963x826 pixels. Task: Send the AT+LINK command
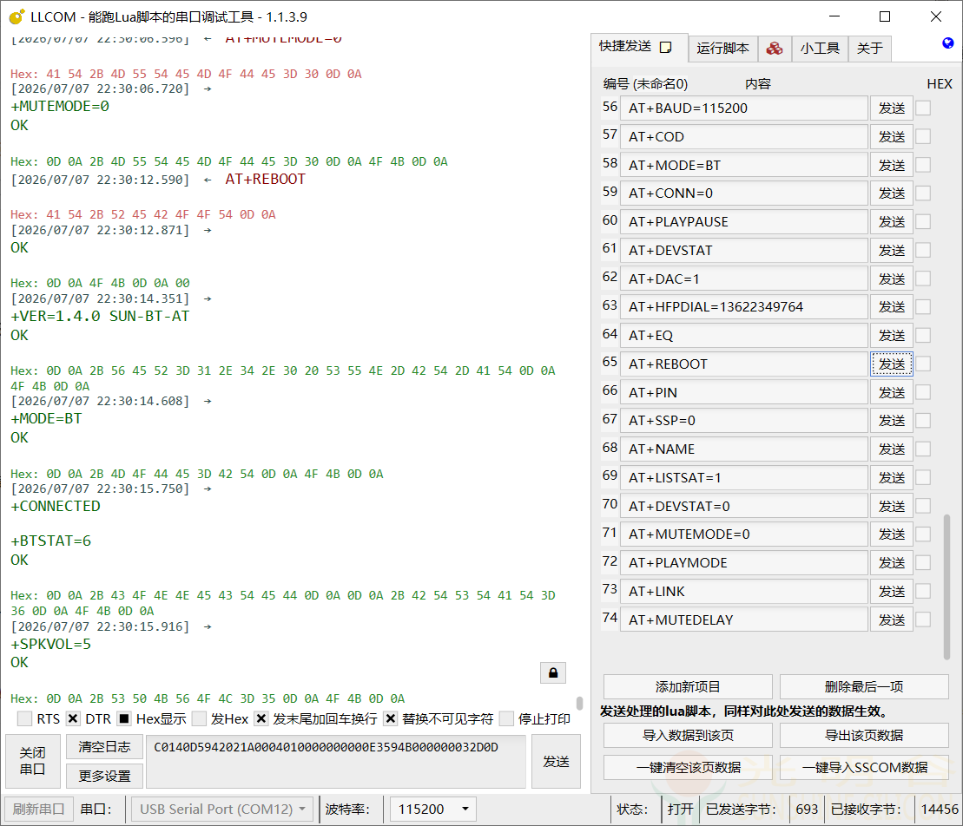pyautogui.click(x=891, y=592)
